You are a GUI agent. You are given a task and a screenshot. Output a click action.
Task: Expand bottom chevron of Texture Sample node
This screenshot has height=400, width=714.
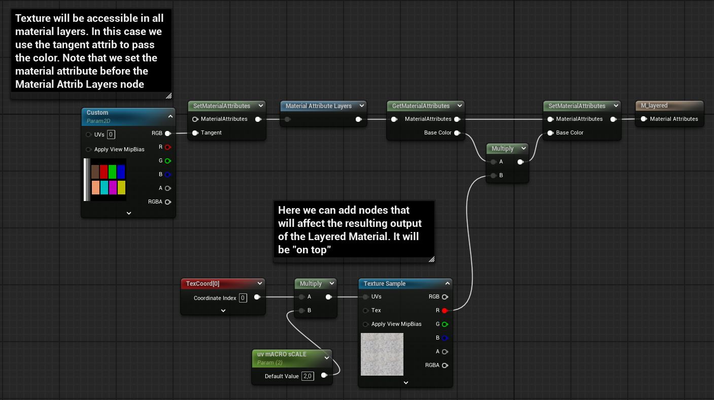point(405,383)
